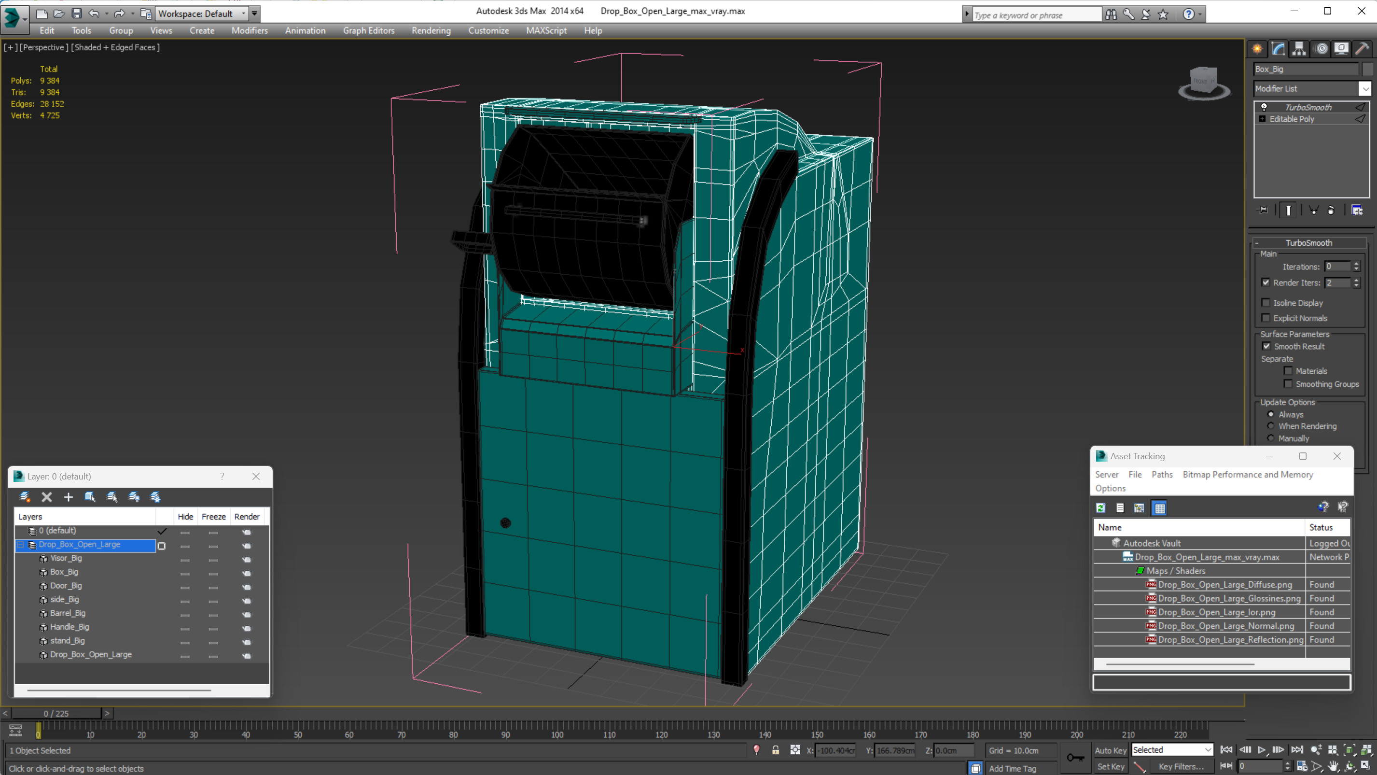Click the Shaded + Edged Faces viewport label
Viewport: 1377px width, 775px height.
point(115,47)
